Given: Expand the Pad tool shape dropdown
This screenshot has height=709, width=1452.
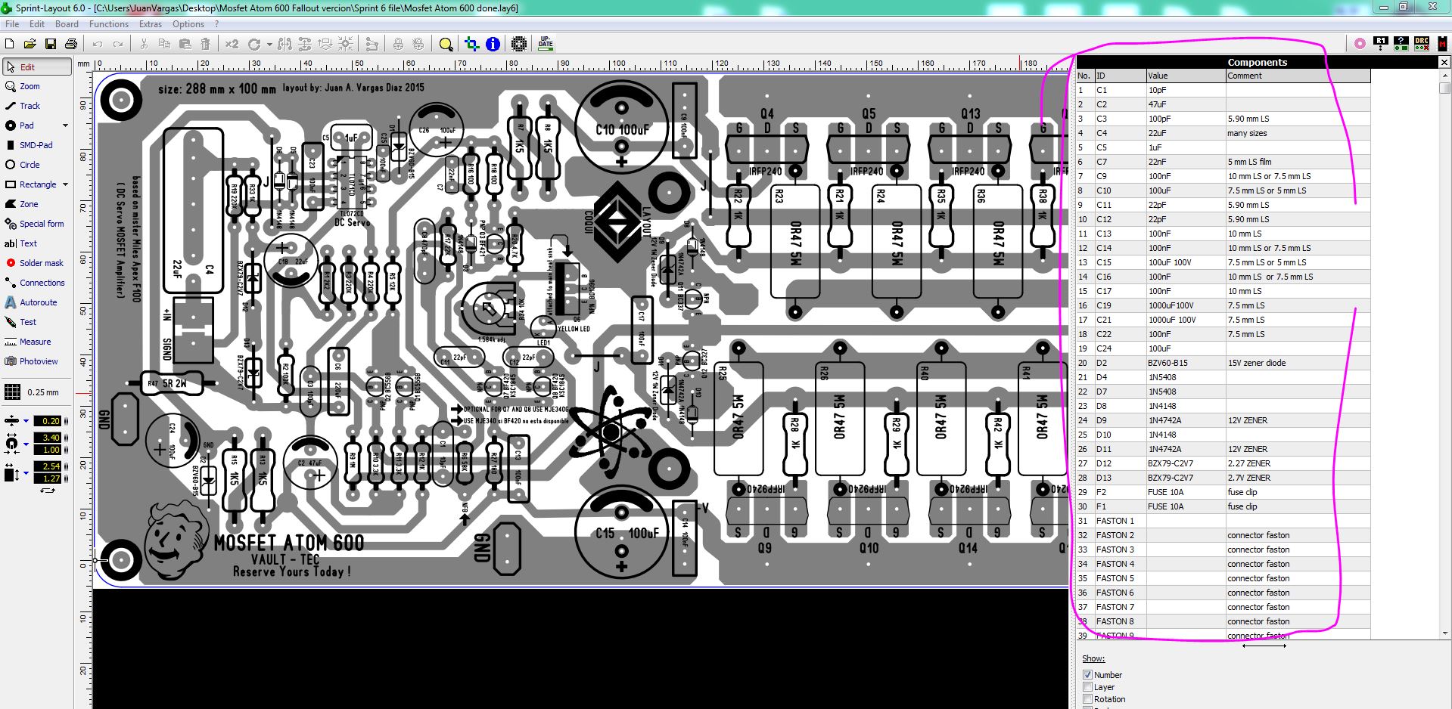Looking at the screenshot, I should coord(65,125).
